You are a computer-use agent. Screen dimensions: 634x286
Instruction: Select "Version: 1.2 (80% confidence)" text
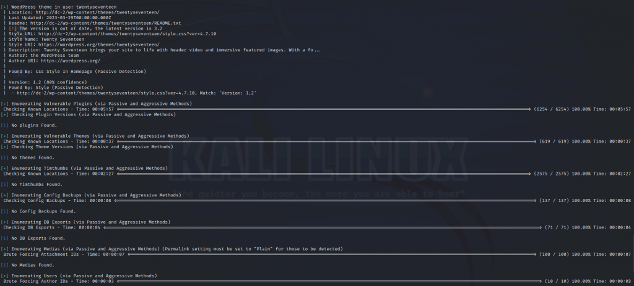pyautogui.click(x=48, y=82)
